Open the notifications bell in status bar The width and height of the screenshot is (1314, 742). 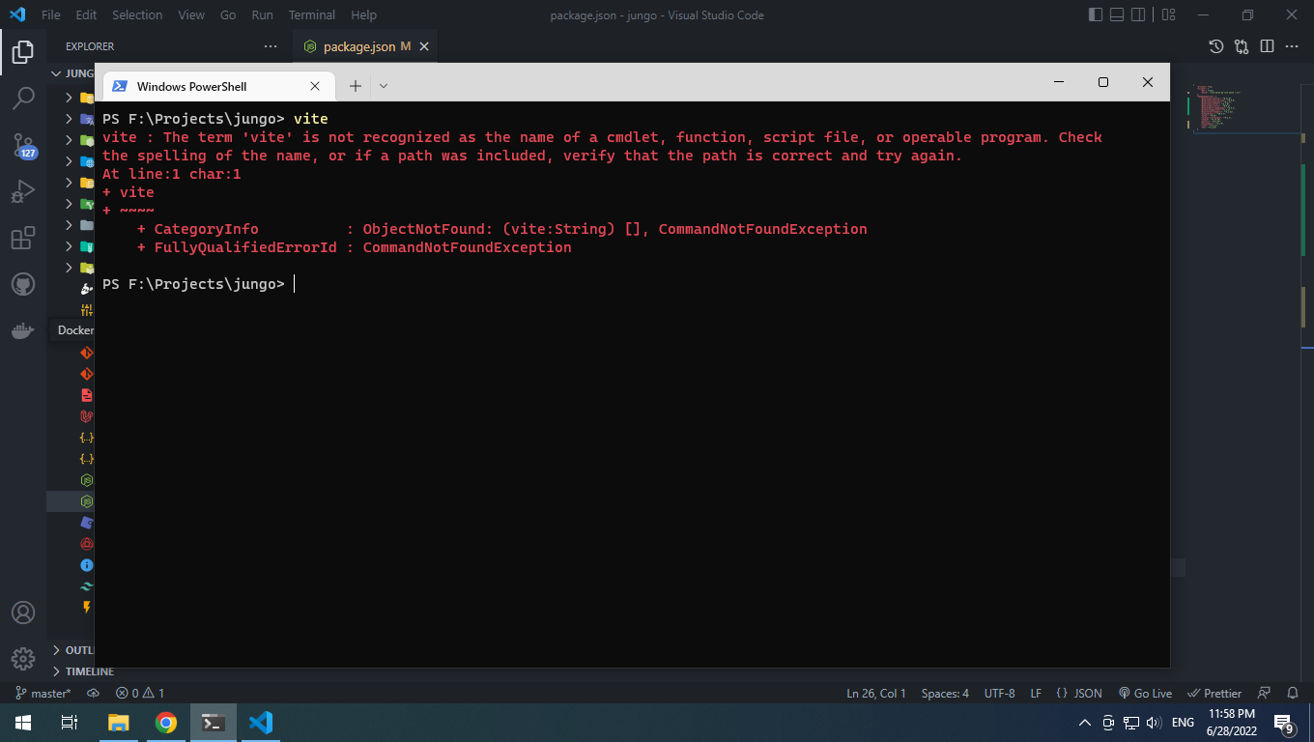(1293, 693)
